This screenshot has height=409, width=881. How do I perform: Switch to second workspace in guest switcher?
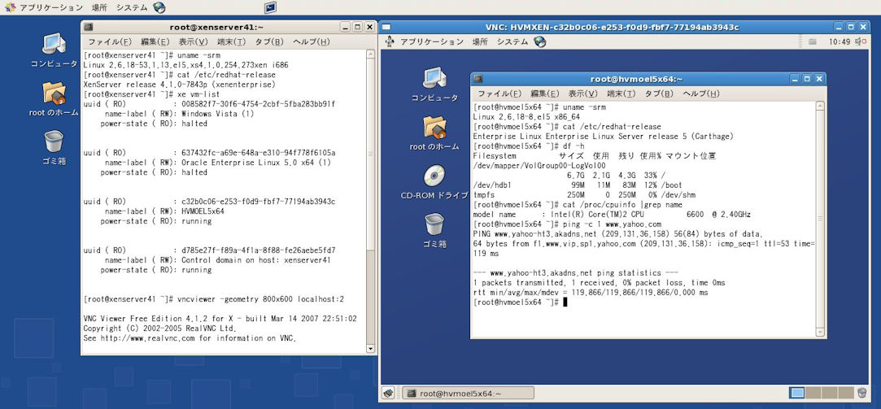[813, 393]
